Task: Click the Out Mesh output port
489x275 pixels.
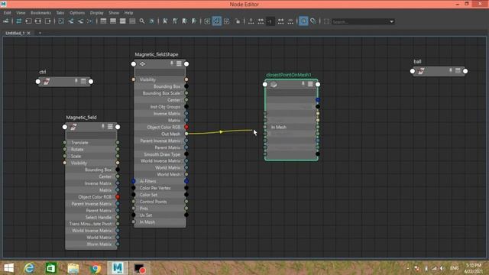Action: click(x=186, y=134)
